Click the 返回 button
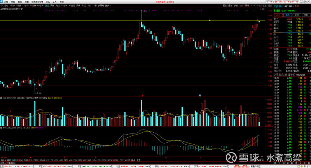The height and width of the screenshot is (168, 311). (270, 5)
